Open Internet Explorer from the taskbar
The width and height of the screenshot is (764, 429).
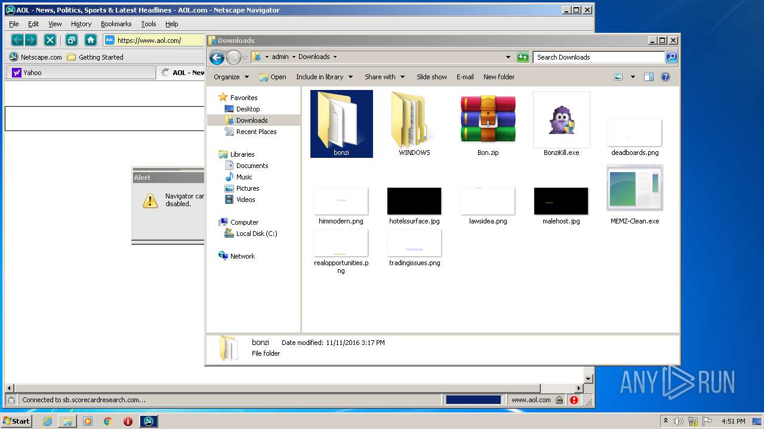click(x=47, y=421)
